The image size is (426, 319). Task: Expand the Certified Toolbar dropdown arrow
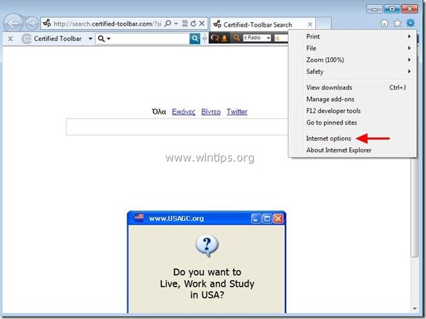[x=90, y=39]
